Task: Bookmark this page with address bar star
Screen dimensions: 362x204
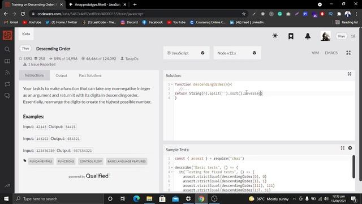Action: click(x=244, y=14)
